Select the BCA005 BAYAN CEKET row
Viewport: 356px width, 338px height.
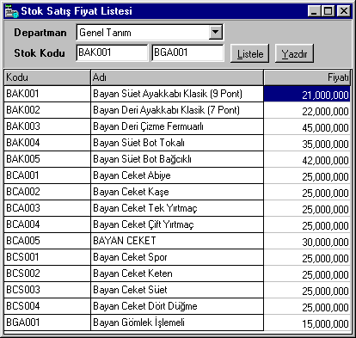point(177,241)
